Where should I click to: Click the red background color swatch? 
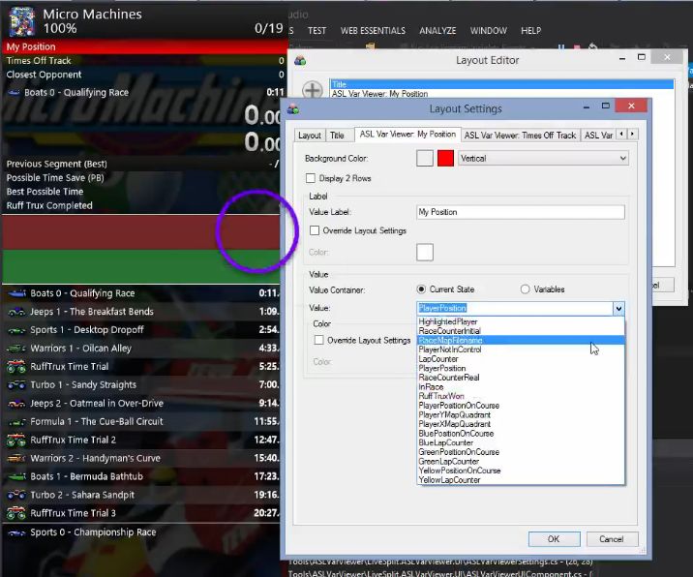445,159
